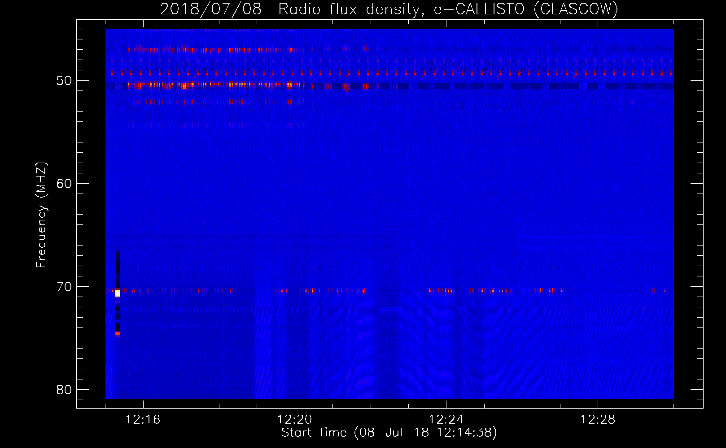This screenshot has height=448, width=726.
Task: Click the plot title Radio flux density, e-CALLISTO (GLASGOW)
Action: [389, 9]
